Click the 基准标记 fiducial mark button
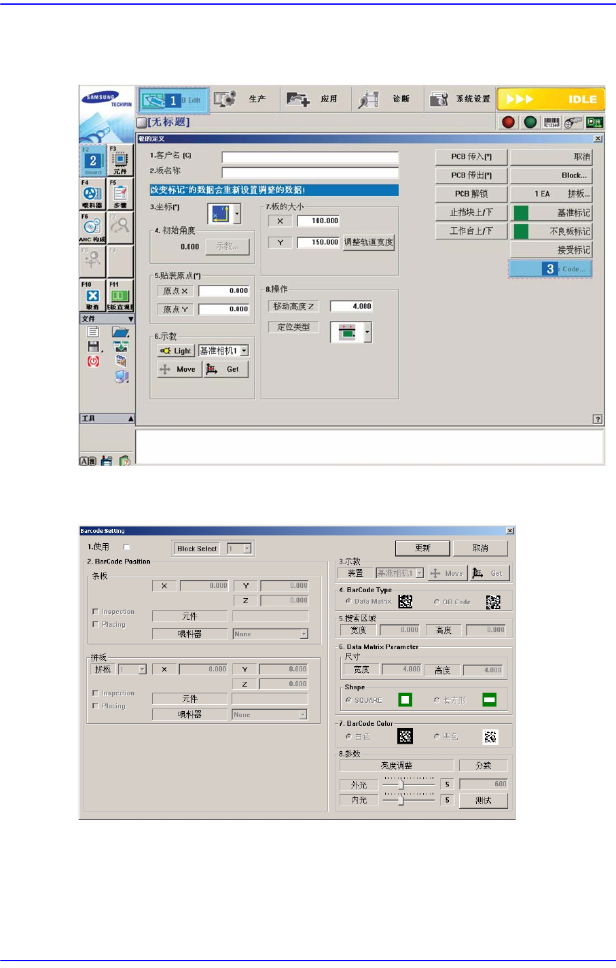616x968 pixels. point(551,213)
